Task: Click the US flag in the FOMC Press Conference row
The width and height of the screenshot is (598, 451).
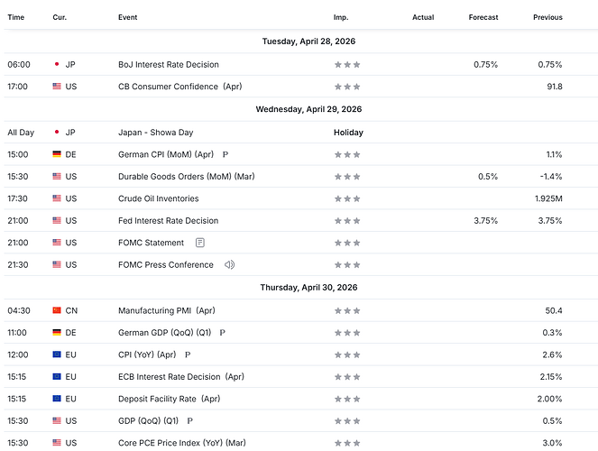Action: coord(57,264)
